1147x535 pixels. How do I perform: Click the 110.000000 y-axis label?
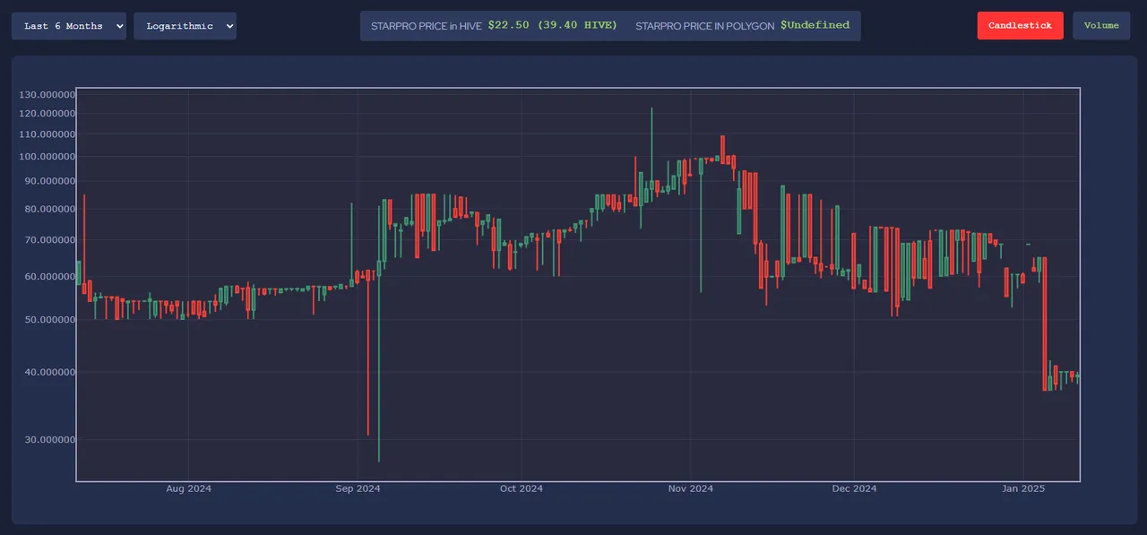(47, 134)
